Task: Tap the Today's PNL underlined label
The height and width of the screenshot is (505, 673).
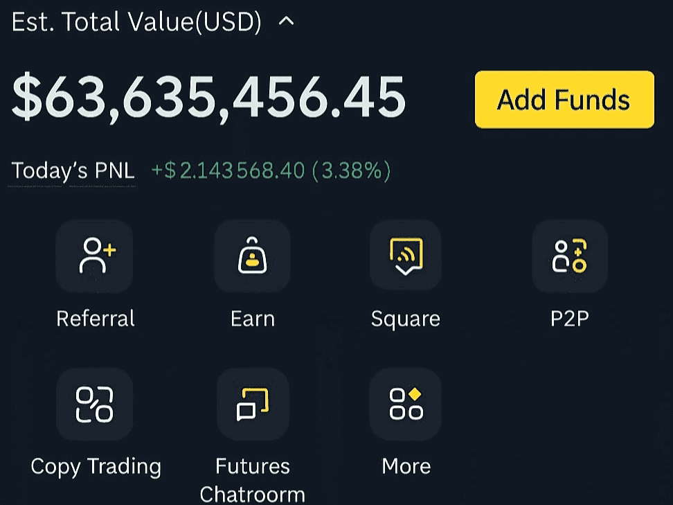Action: (73, 171)
